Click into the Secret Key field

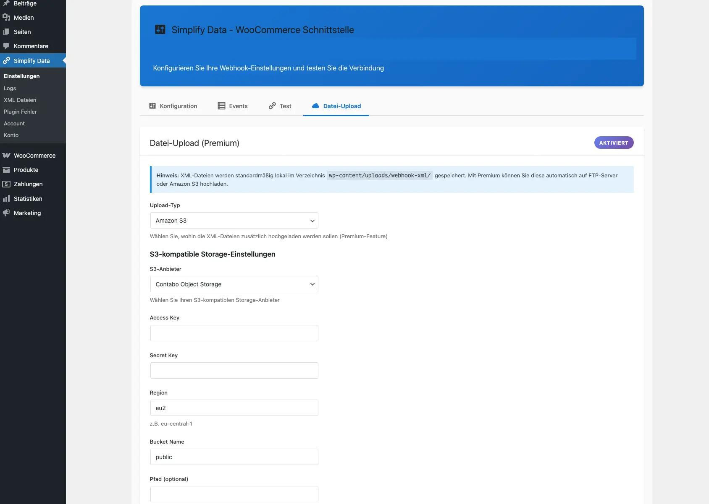[x=234, y=371]
